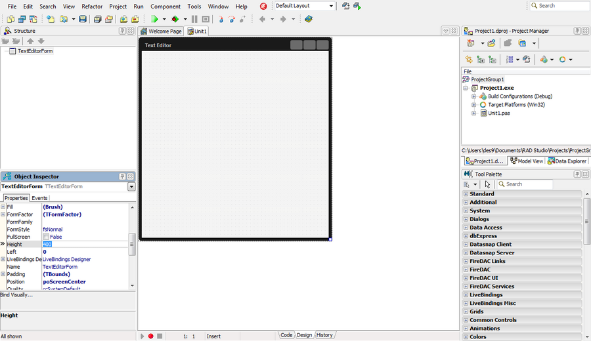Expand Target Platforms (Win32) node
Screen dimensions: 591x341
click(473, 105)
